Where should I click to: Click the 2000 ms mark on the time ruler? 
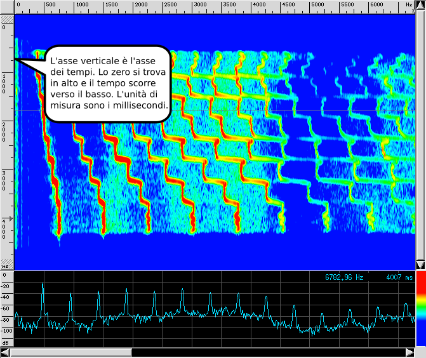tap(6, 129)
